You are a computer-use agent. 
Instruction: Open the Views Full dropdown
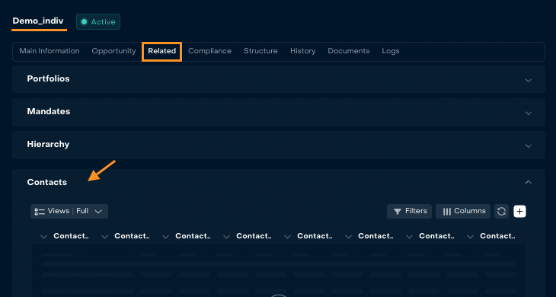(69, 211)
